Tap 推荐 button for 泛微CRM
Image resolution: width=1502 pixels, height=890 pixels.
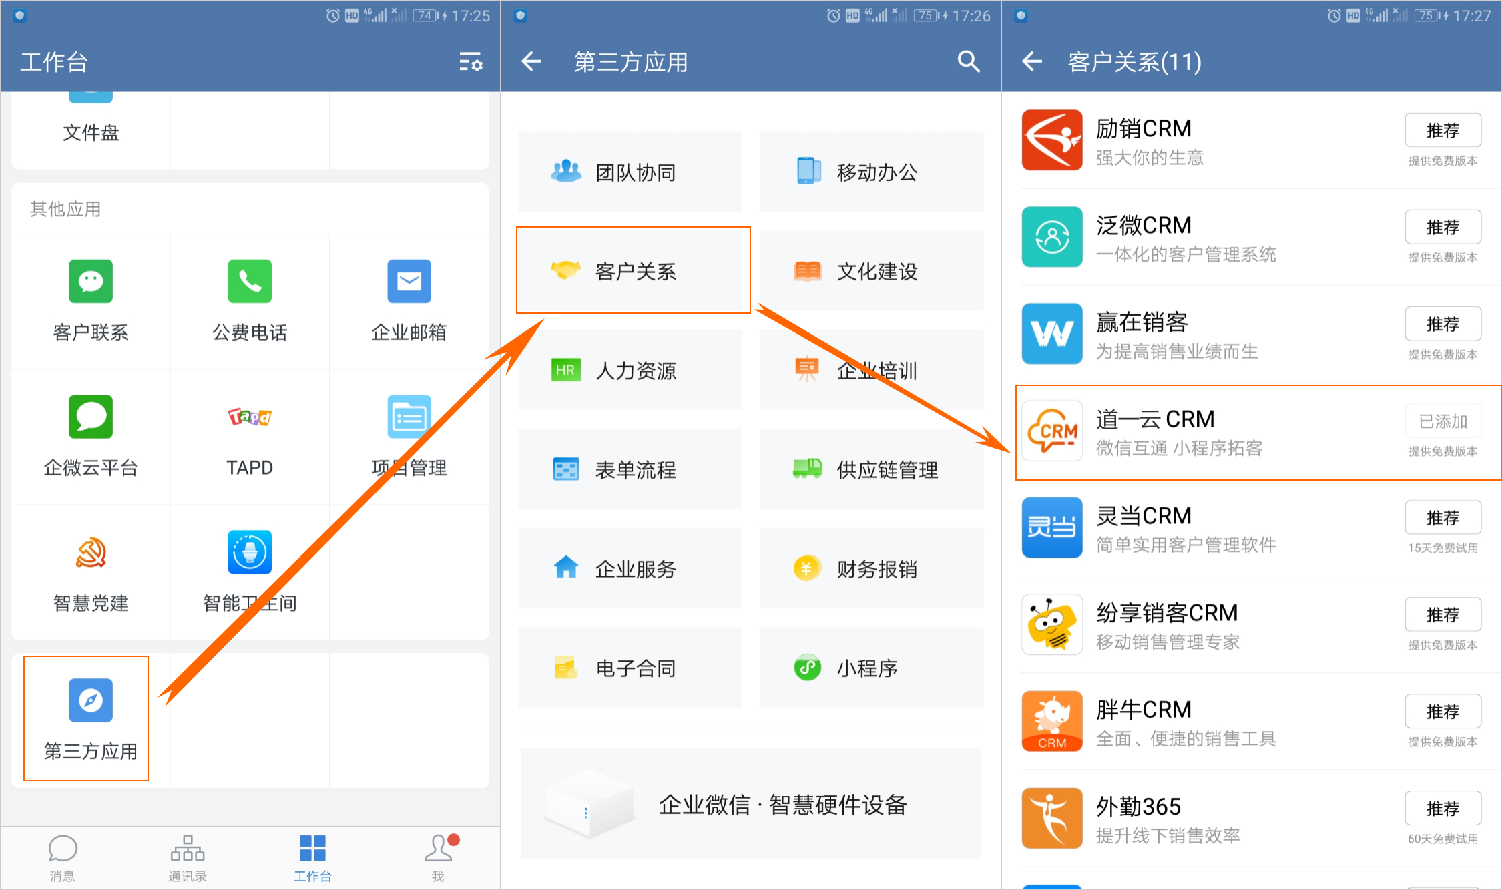pyautogui.click(x=1443, y=227)
